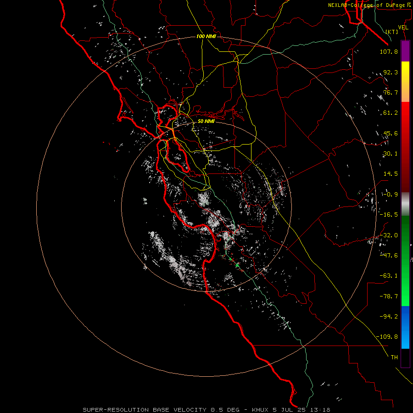Select the 45.6 velocity scale value

pos(391,133)
